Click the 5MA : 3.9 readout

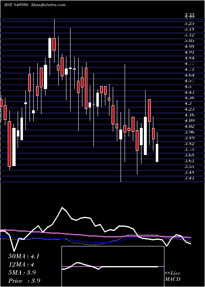[23, 273]
